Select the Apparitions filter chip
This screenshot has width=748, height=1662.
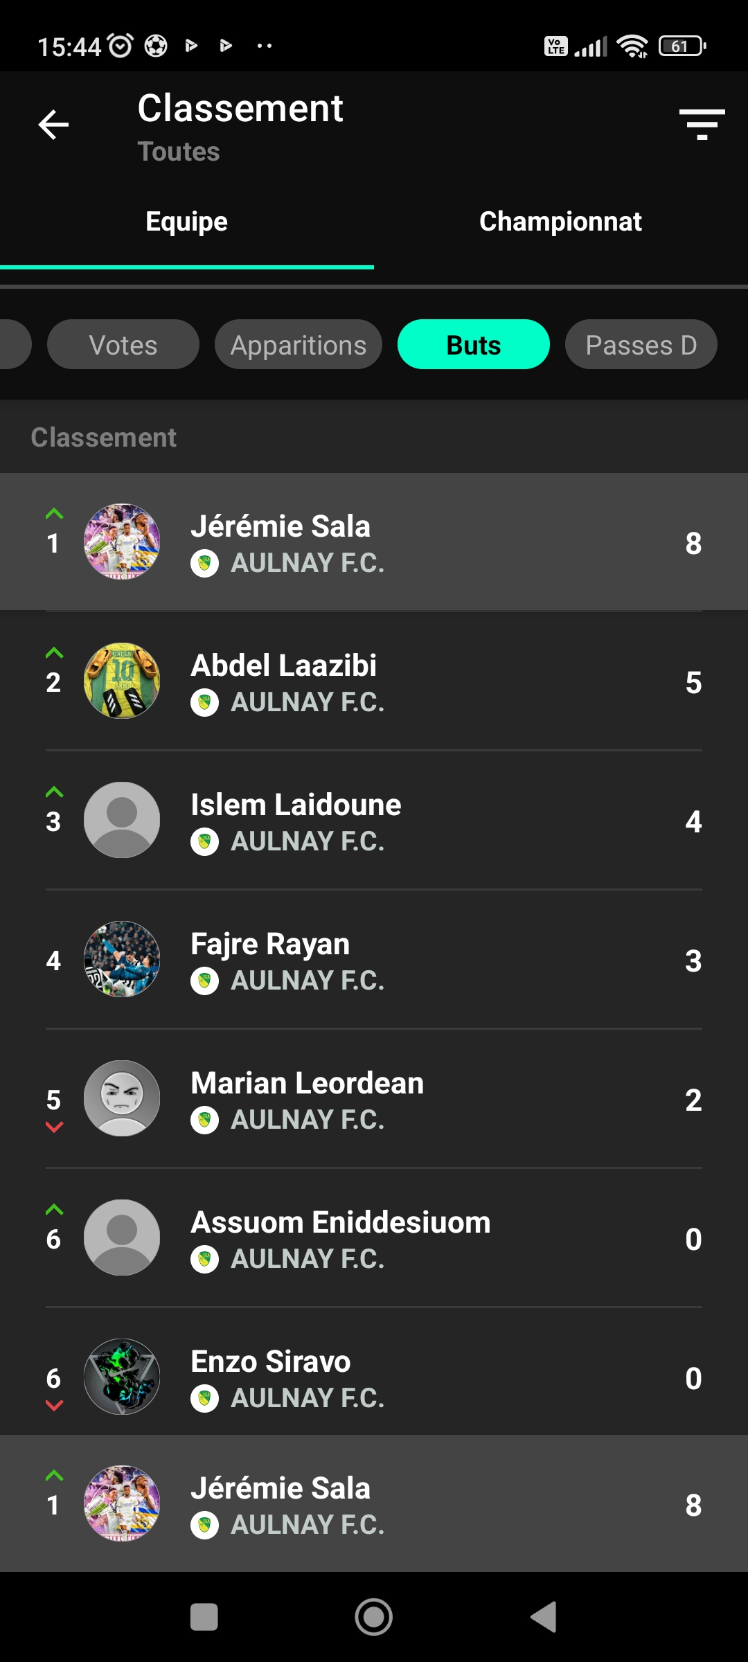(299, 344)
